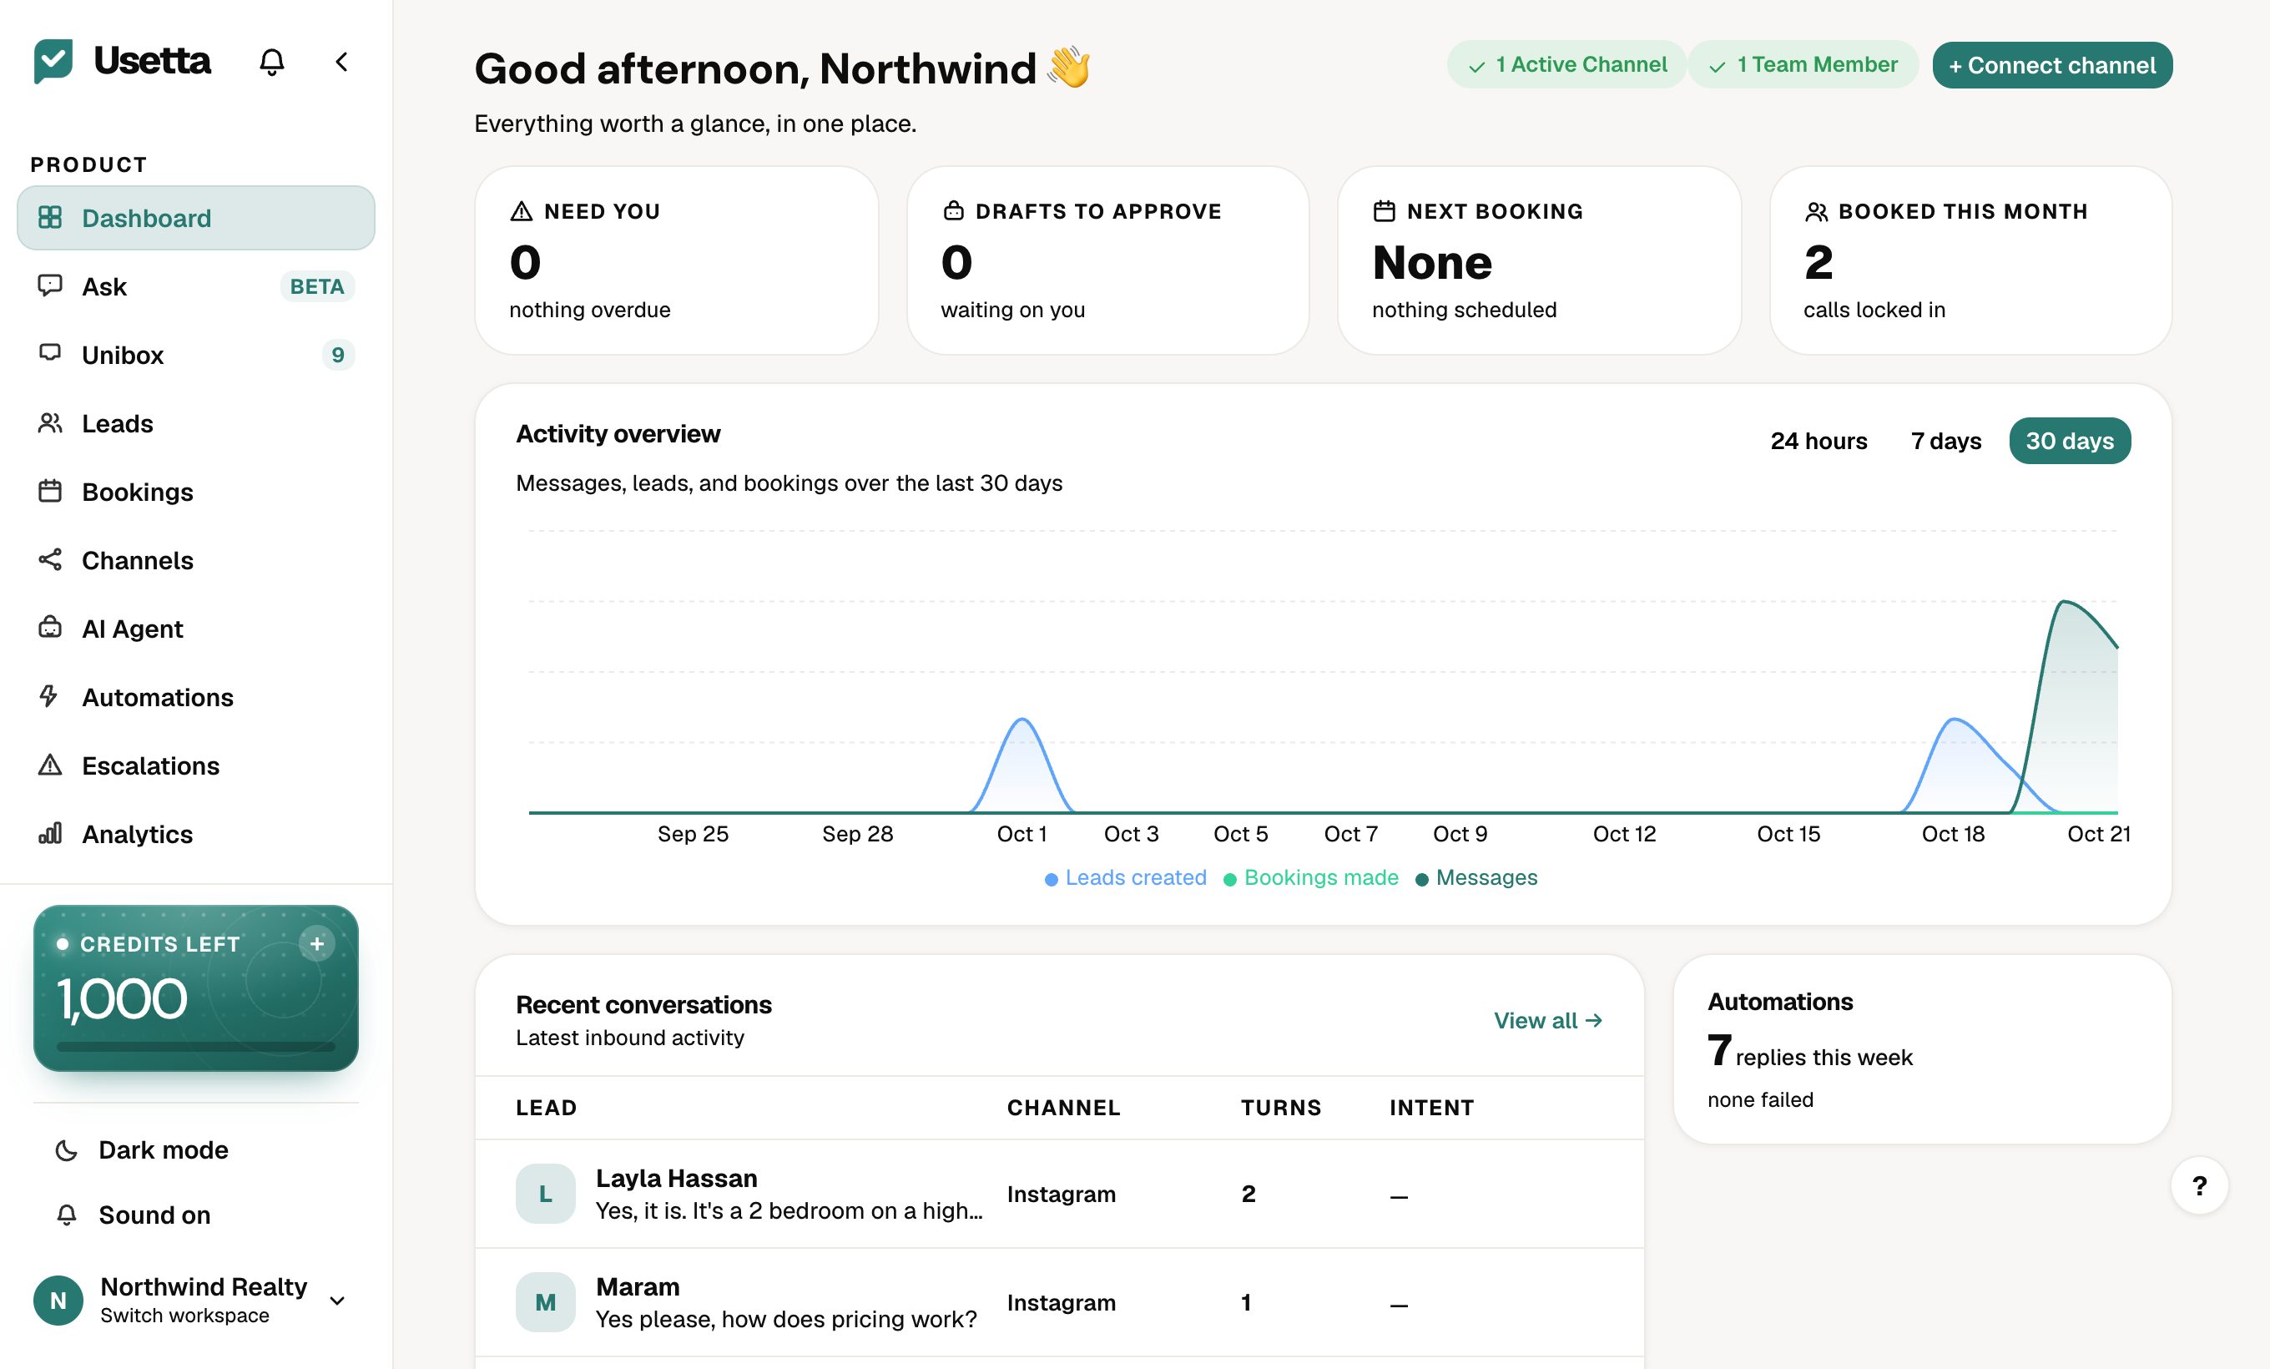
Task: Open the Automations replies this week card
Action: 1922,1049
